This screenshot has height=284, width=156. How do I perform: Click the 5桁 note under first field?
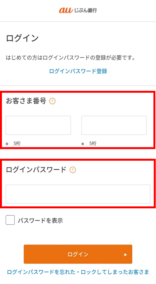(17, 144)
